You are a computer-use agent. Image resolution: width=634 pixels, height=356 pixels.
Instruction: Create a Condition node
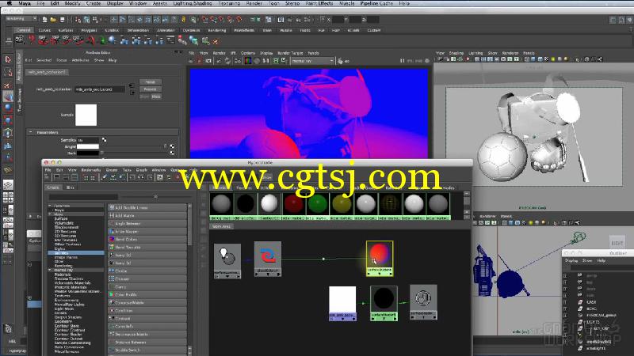point(147,311)
